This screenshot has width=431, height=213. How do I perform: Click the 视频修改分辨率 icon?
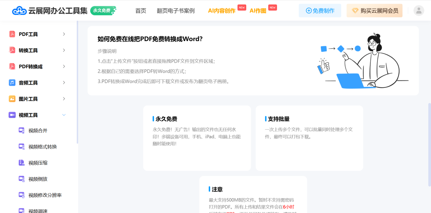[22, 195]
